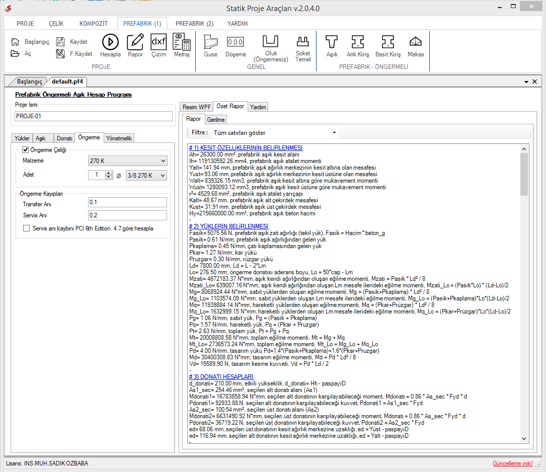This screenshot has width=546, height=472.
Task: Open the Donatı input tab
Action: click(64, 138)
